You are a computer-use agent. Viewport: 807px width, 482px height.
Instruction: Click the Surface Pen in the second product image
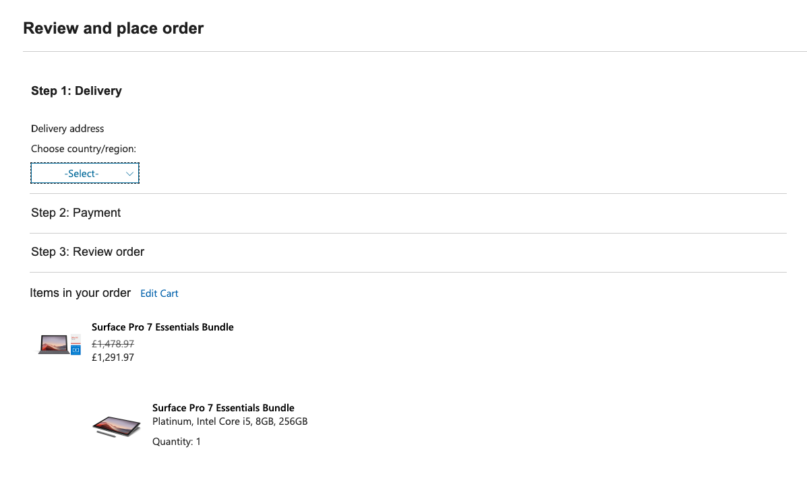click(x=107, y=434)
